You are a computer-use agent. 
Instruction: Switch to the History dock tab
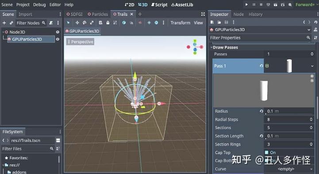(x=256, y=14)
